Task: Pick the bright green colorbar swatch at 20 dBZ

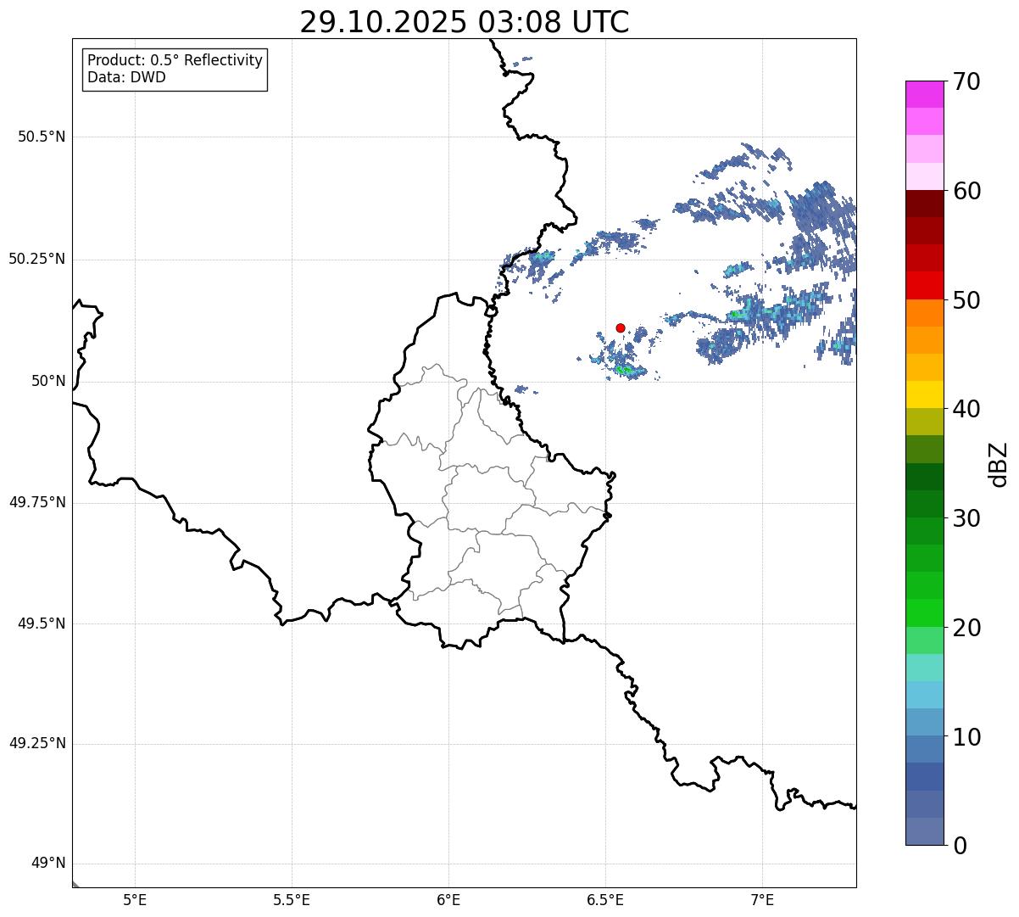Action: (x=924, y=612)
